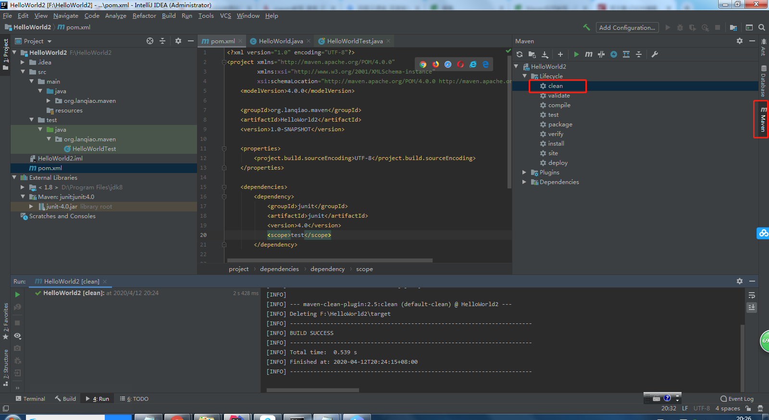Collapse the src folder in Project tree
769x420 pixels.
click(23, 72)
